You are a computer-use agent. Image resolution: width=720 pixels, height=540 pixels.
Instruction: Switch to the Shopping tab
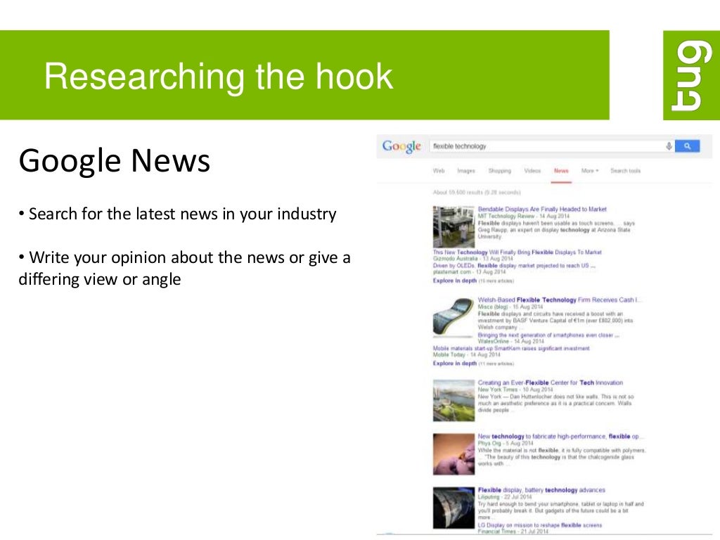(x=500, y=171)
